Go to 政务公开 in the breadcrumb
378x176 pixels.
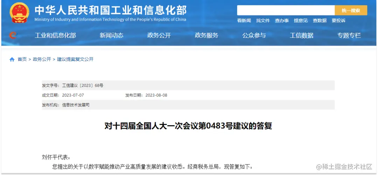[42, 59]
